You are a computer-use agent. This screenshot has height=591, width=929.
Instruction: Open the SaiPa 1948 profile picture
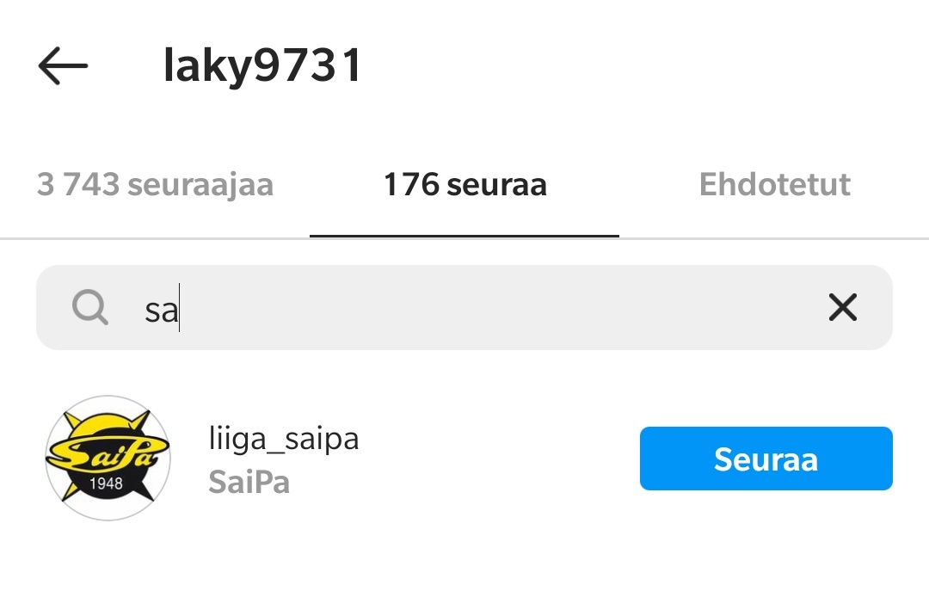point(108,459)
